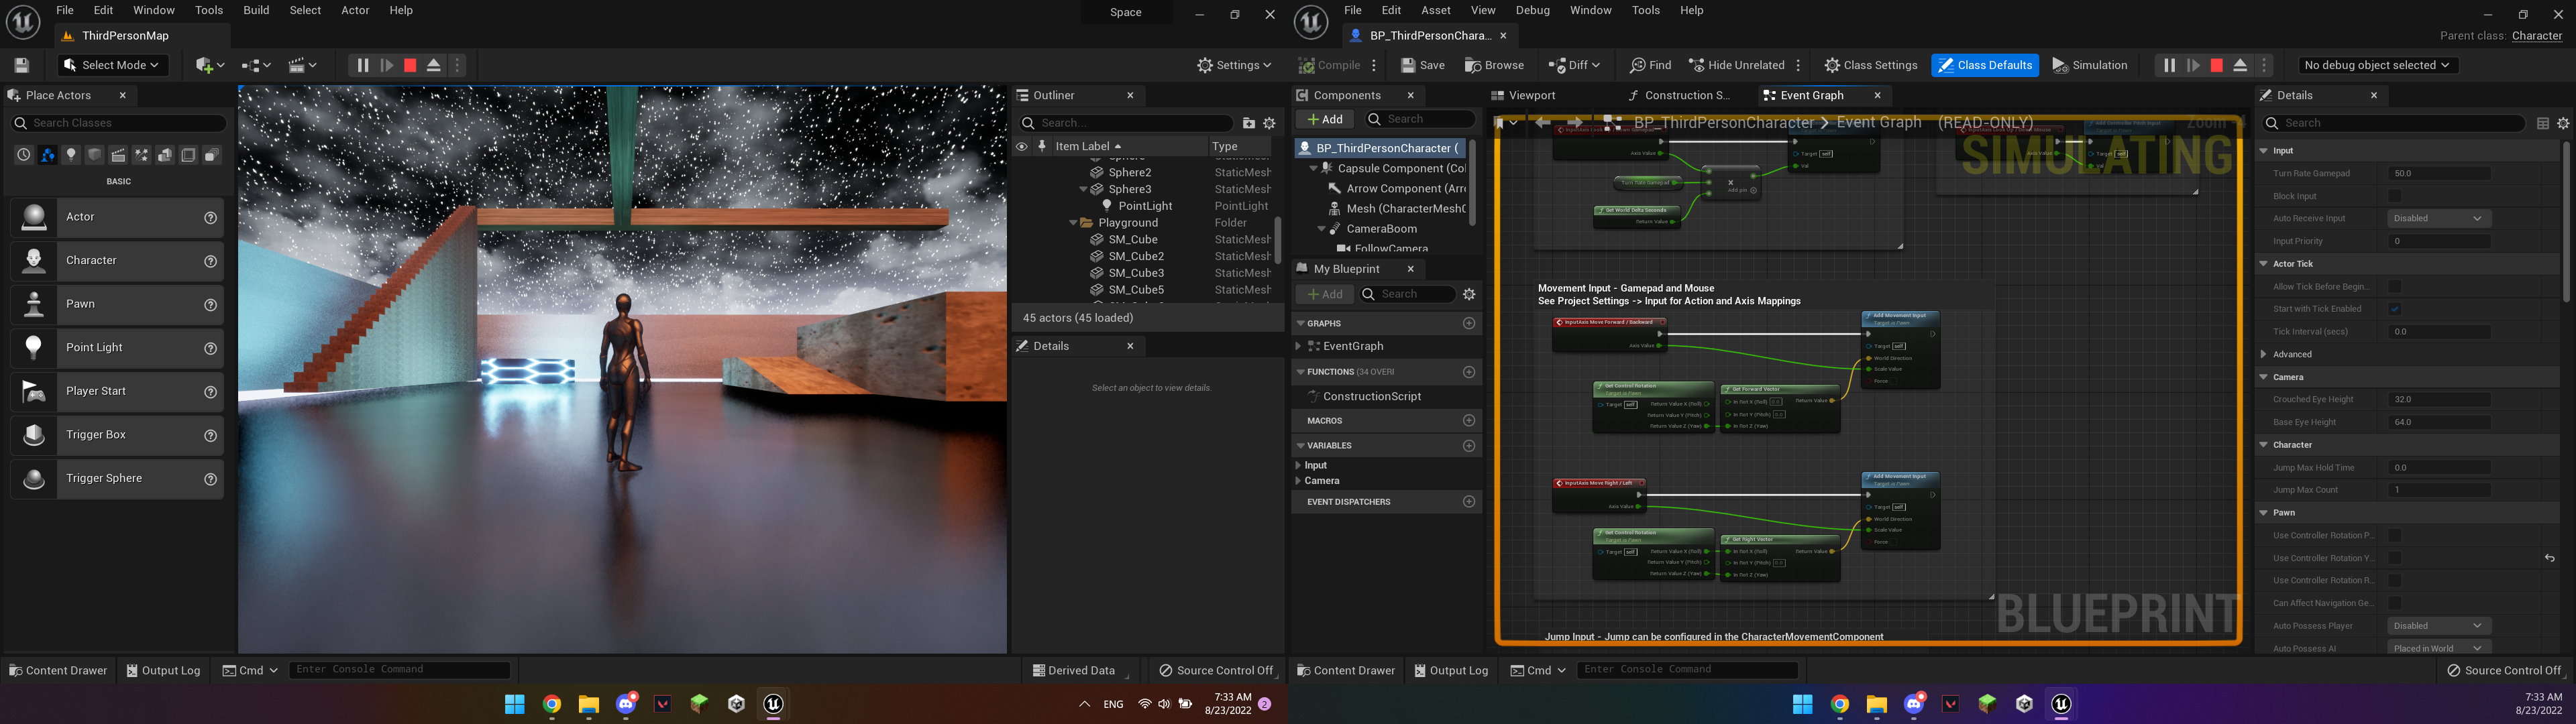Open the Auto Receive Input dropdown
The height and width of the screenshot is (724, 2576).
click(2439, 218)
